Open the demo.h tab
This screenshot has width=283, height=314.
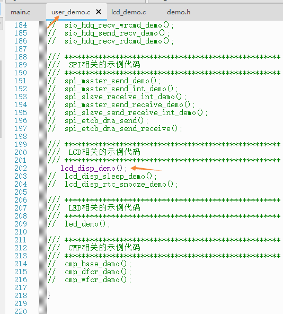click(179, 12)
